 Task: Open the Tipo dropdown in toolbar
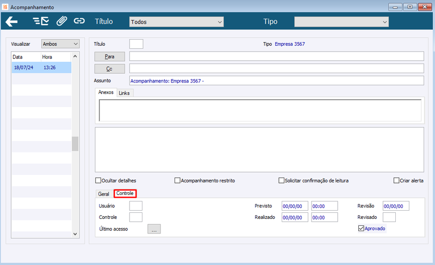coord(341,22)
